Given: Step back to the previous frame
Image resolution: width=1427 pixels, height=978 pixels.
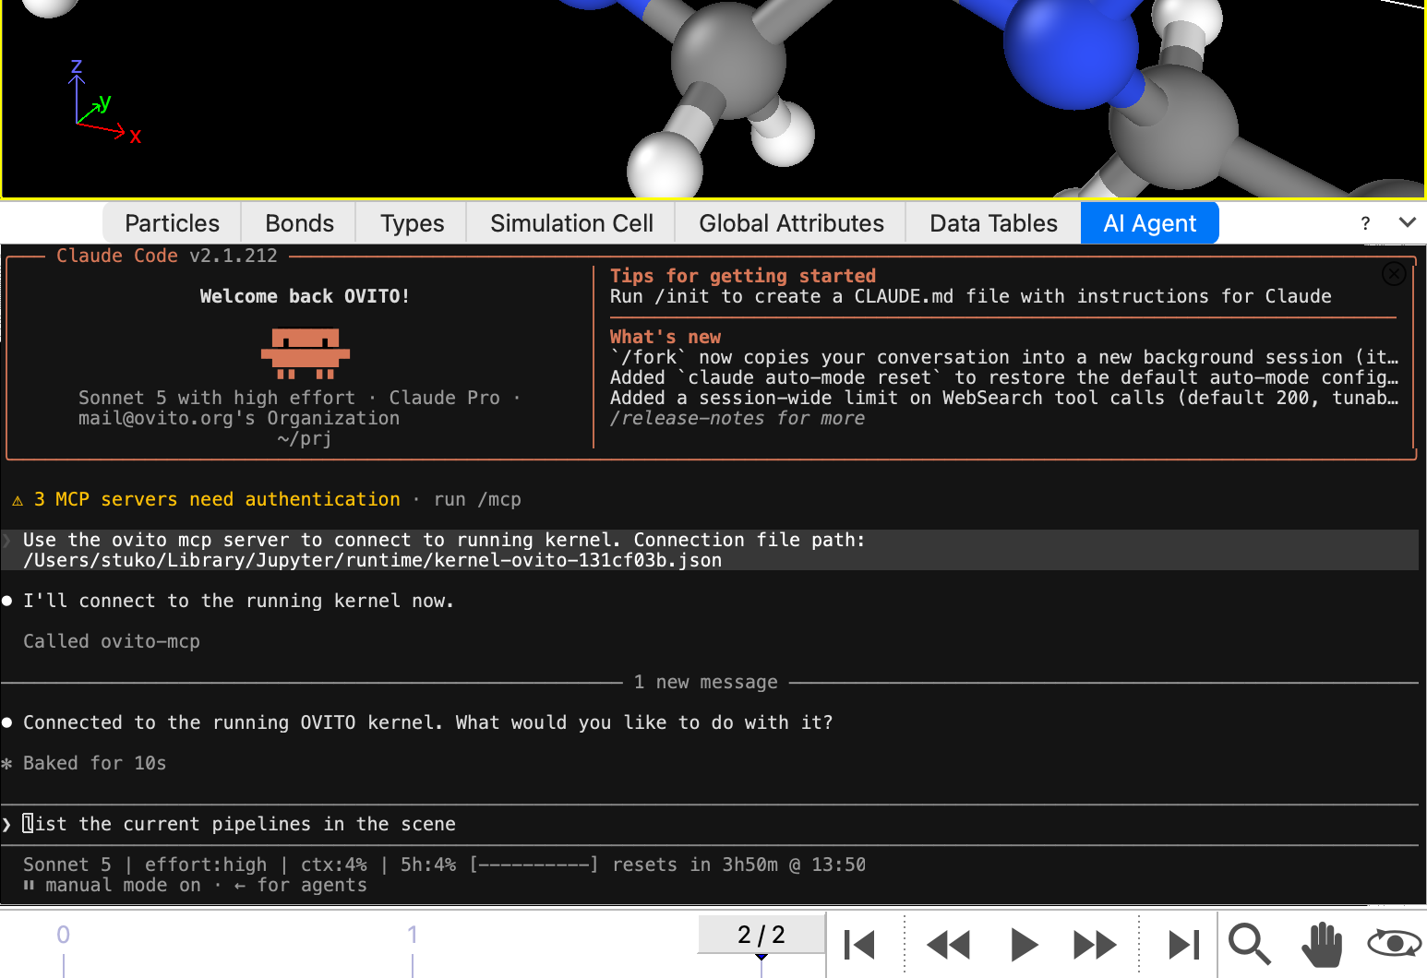Looking at the screenshot, I should coord(948,945).
